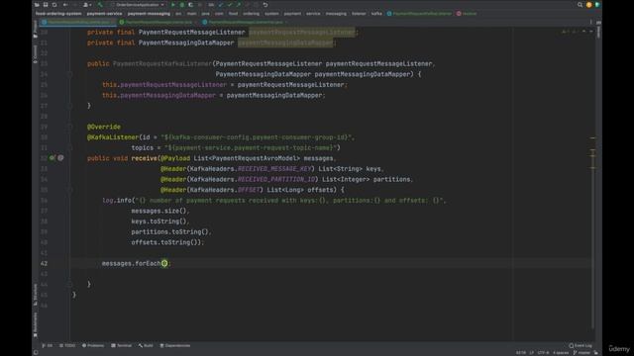Click the highlighted paymentMessagingDataMapper field name
634x356 pixels.
(285, 43)
